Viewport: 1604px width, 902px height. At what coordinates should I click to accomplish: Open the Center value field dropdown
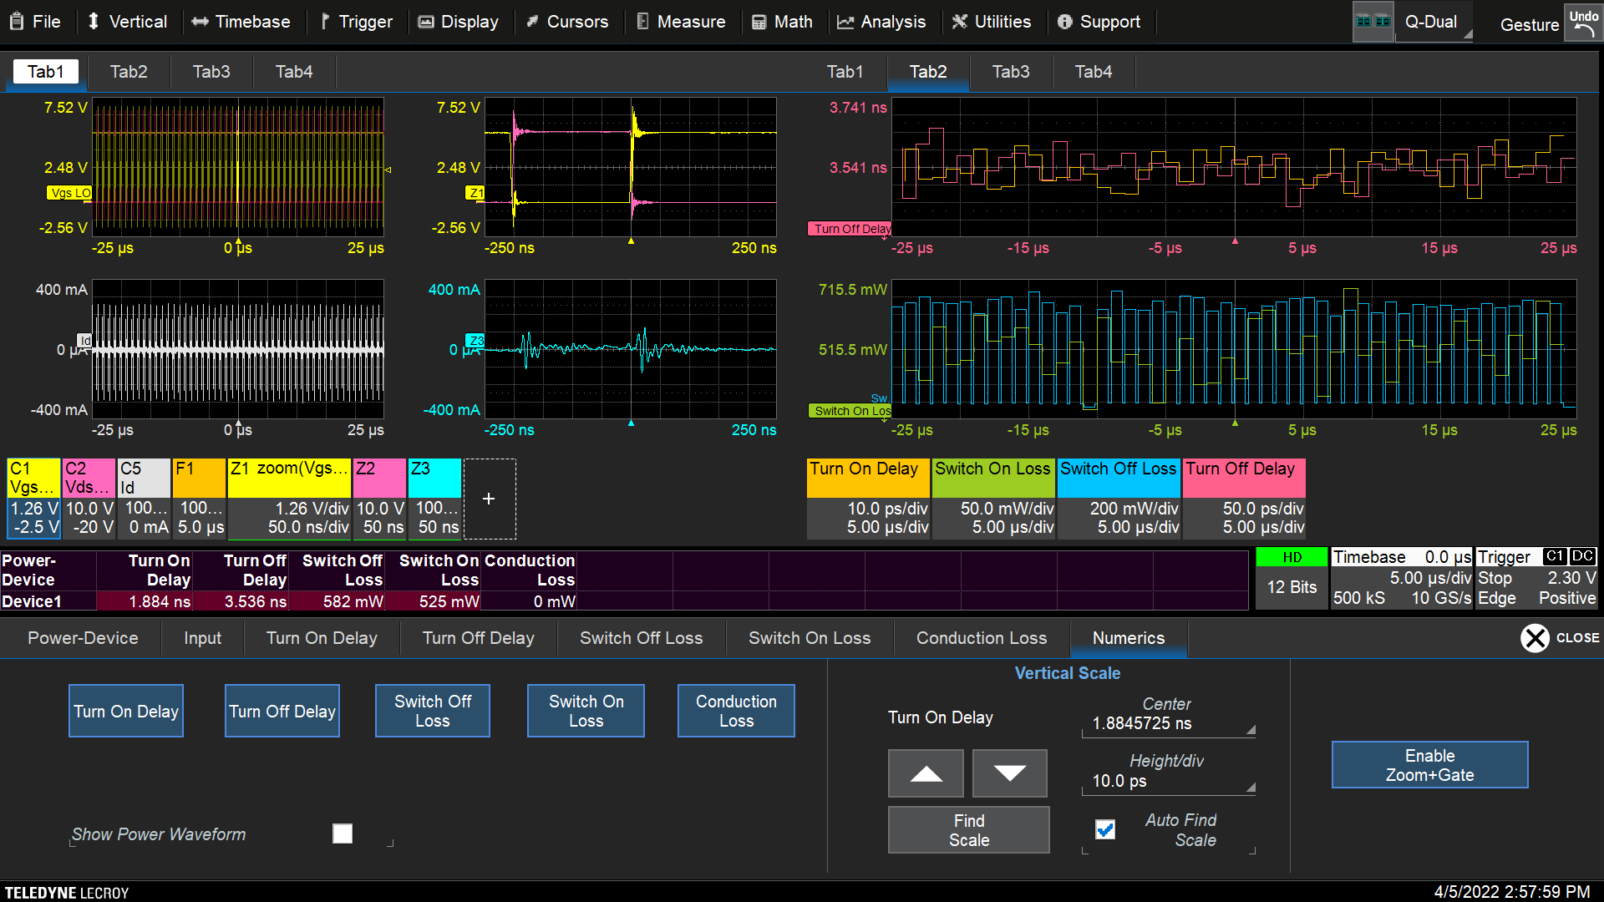[x=1251, y=730]
